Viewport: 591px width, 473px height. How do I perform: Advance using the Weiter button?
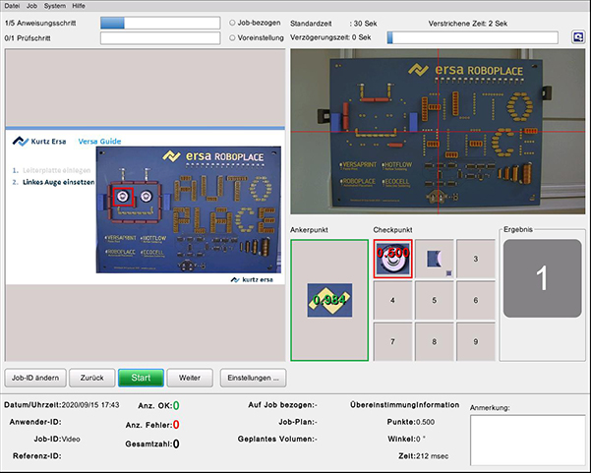pyautogui.click(x=190, y=377)
